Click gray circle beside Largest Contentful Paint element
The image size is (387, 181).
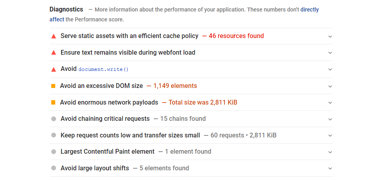tap(54, 152)
